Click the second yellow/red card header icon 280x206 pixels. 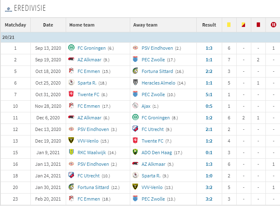[x=243, y=25]
